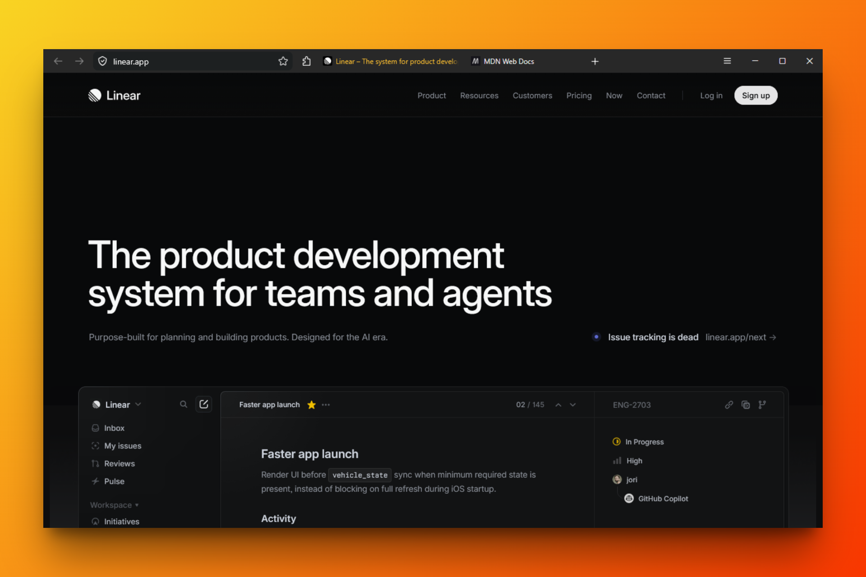Click the compose new issue icon
This screenshot has width=866, height=577.
tap(204, 404)
